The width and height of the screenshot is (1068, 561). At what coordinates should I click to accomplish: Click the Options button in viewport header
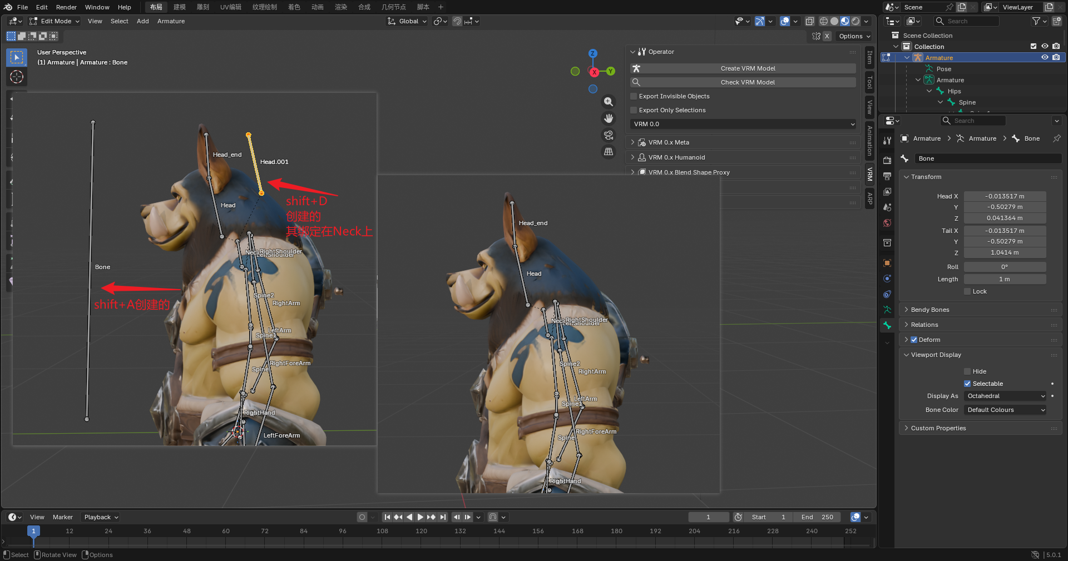(854, 36)
